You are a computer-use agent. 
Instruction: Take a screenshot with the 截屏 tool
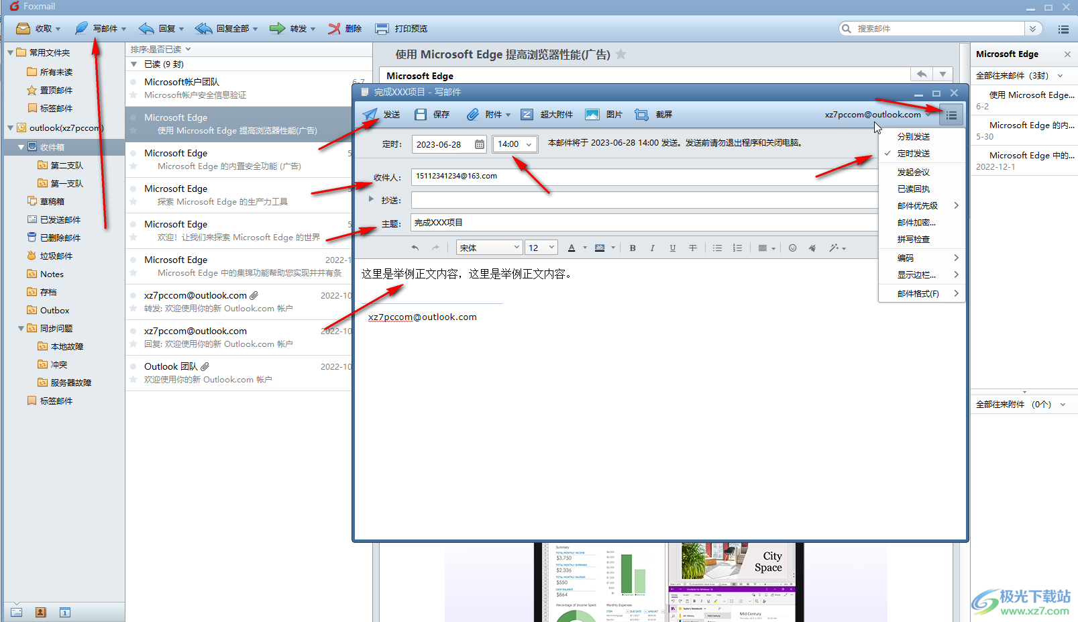tap(653, 115)
